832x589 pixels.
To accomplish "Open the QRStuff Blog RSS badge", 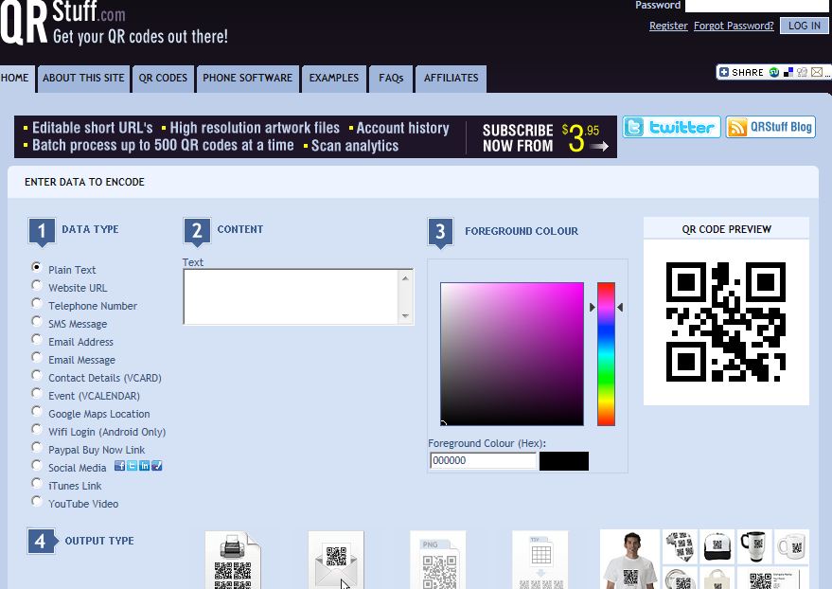I will point(770,128).
